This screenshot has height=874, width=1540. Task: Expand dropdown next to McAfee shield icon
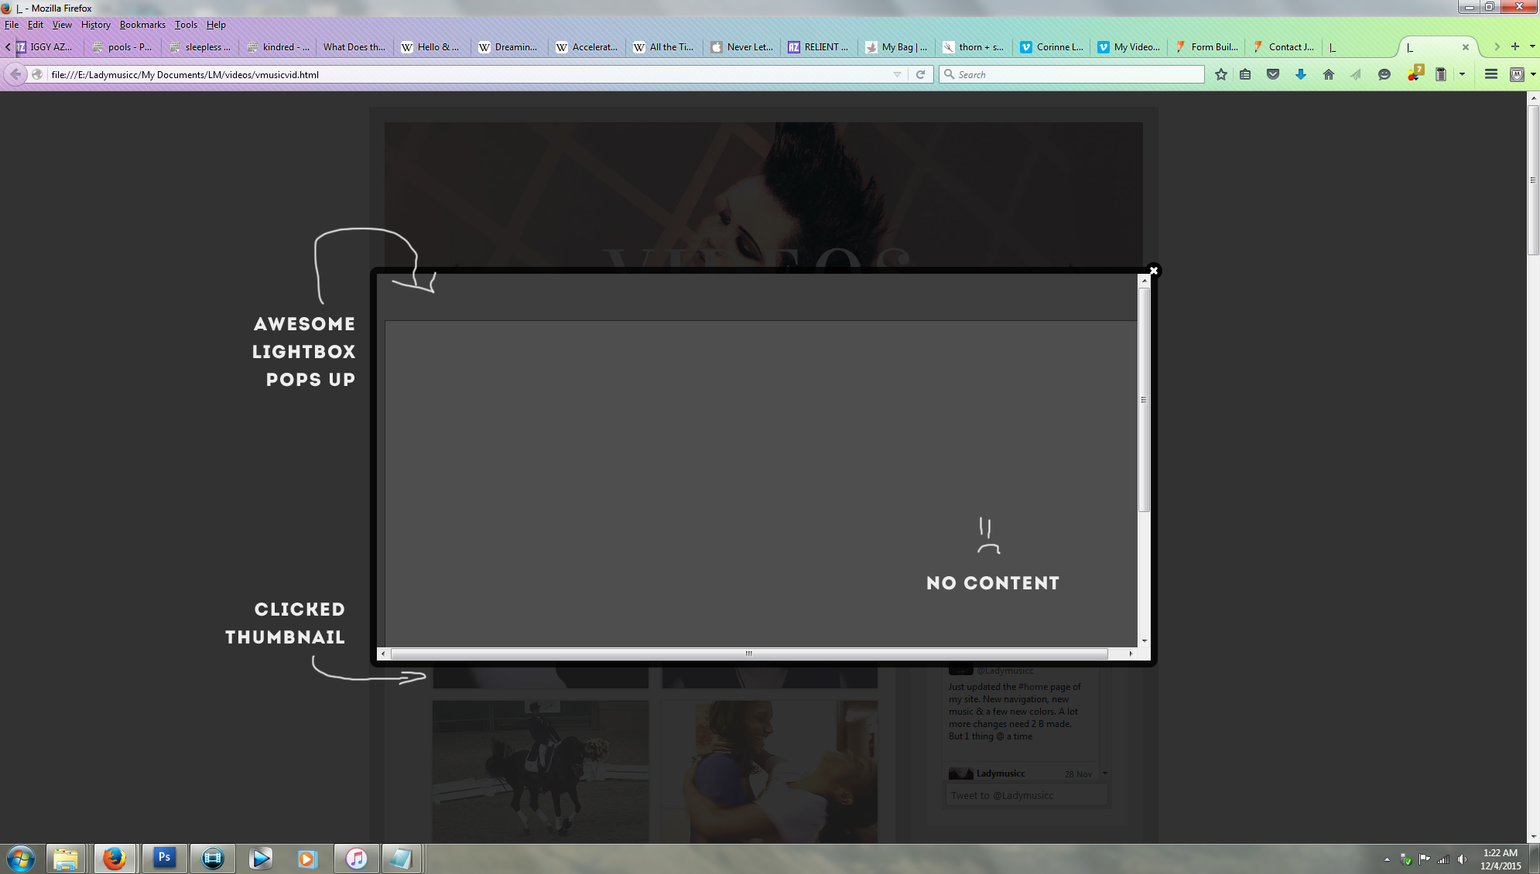tap(1533, 75)
